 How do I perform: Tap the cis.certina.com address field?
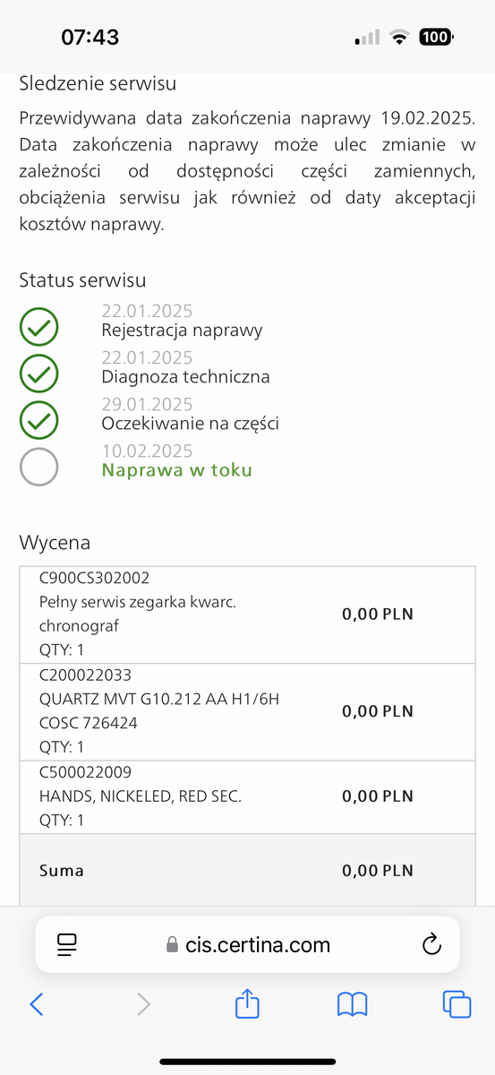[247, 944]
